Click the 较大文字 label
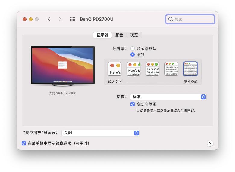 point(115,82)
